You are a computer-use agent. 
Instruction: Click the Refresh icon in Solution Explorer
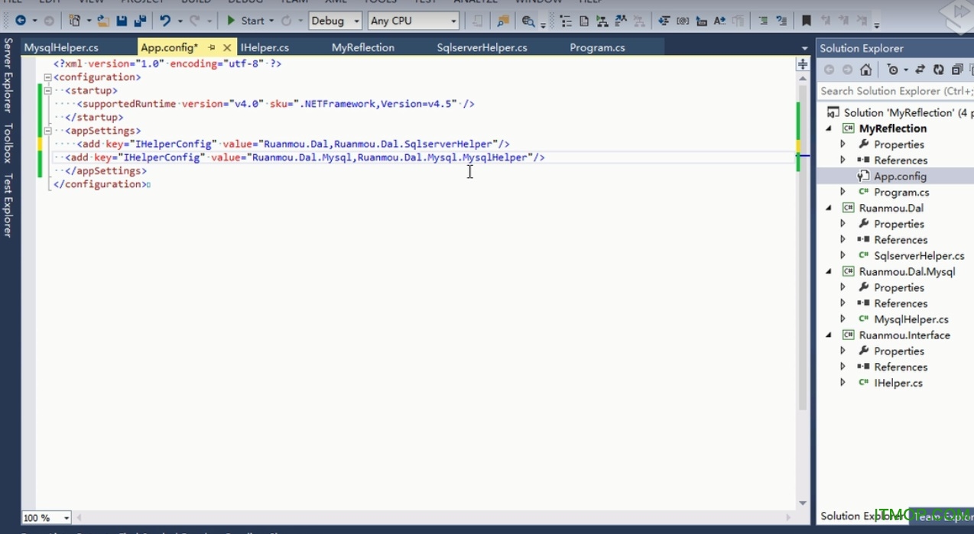938,70
